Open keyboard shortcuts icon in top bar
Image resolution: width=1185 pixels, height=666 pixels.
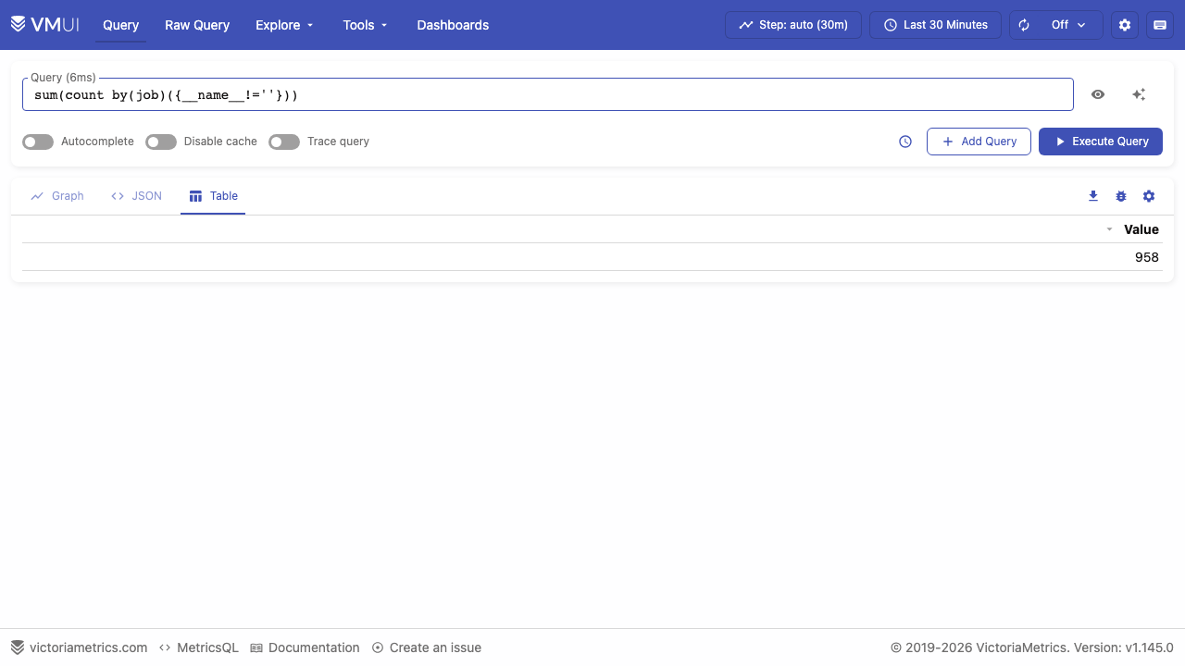[1160, 25]
